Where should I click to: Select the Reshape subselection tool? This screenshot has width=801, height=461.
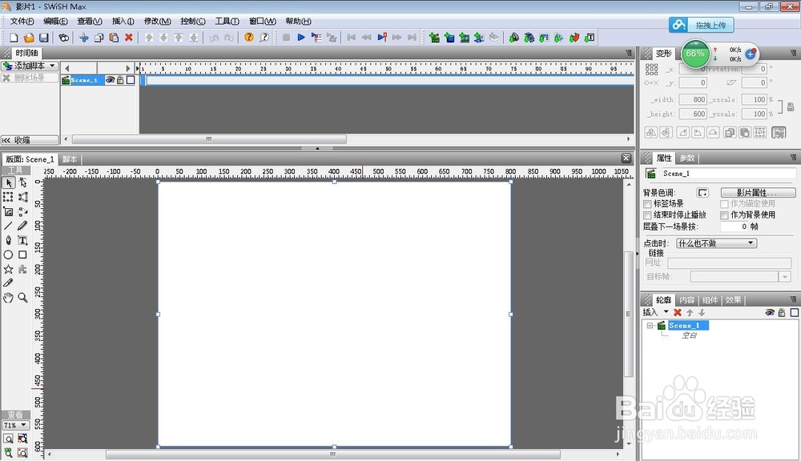tap(23, 182)
